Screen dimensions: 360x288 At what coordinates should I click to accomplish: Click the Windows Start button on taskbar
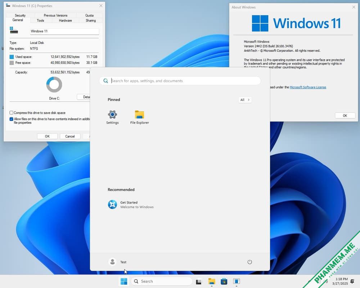click(x=124, y=281)
